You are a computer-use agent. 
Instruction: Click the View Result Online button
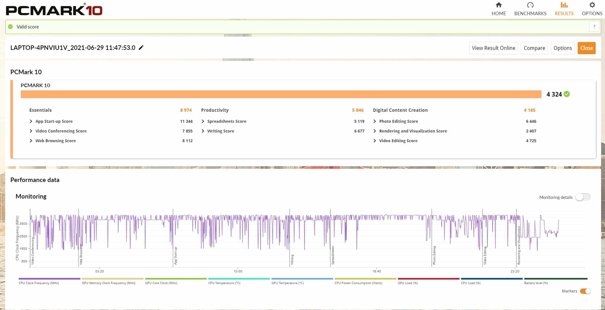493,48
